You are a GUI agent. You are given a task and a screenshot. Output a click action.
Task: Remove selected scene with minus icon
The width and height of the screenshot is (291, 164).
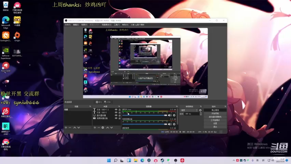(70, 128)
